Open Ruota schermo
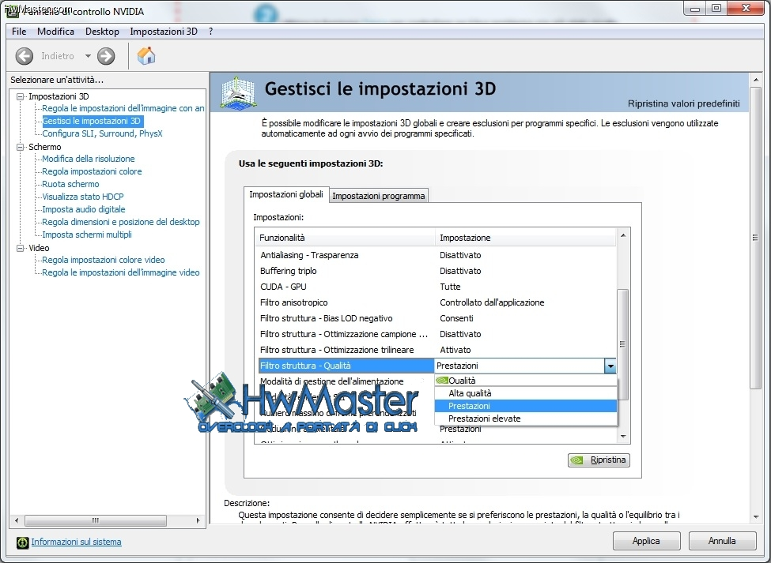This screenshot has width=771, height=563. [x=71, y=185]
